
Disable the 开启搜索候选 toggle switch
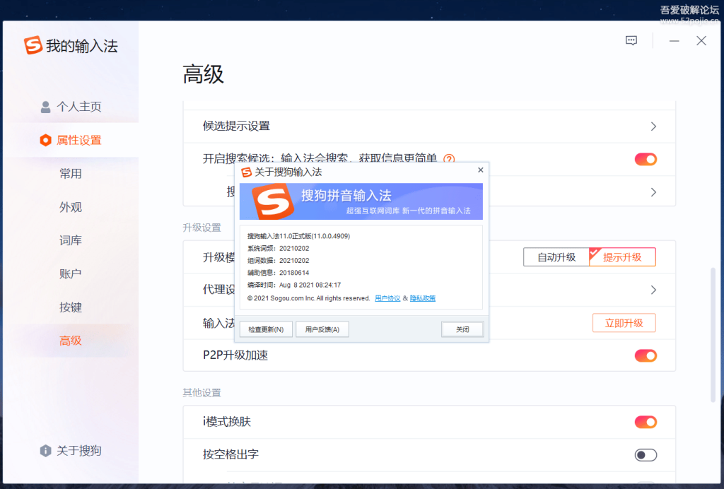click(x=646, y=159)
